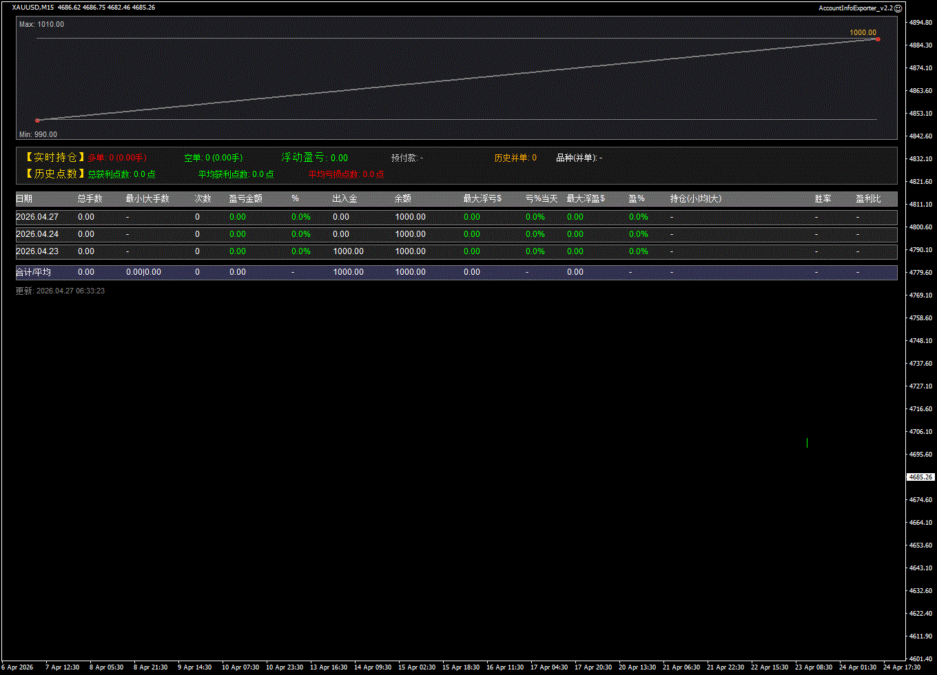Click the 日期 column header
The height and width of the screenshot is (675, 937).
[x=24, y=198]
